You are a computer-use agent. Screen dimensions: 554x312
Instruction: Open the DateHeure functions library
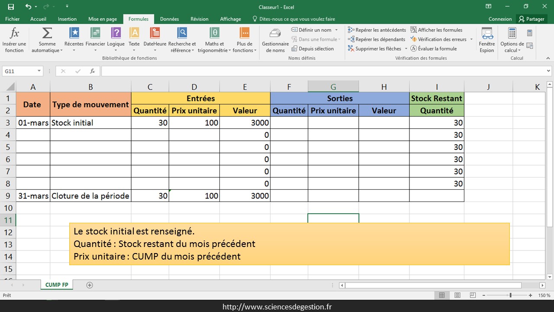(155, 39)
